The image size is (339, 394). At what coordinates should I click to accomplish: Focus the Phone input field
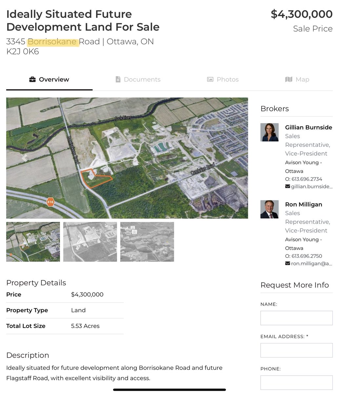click(296, 383)
